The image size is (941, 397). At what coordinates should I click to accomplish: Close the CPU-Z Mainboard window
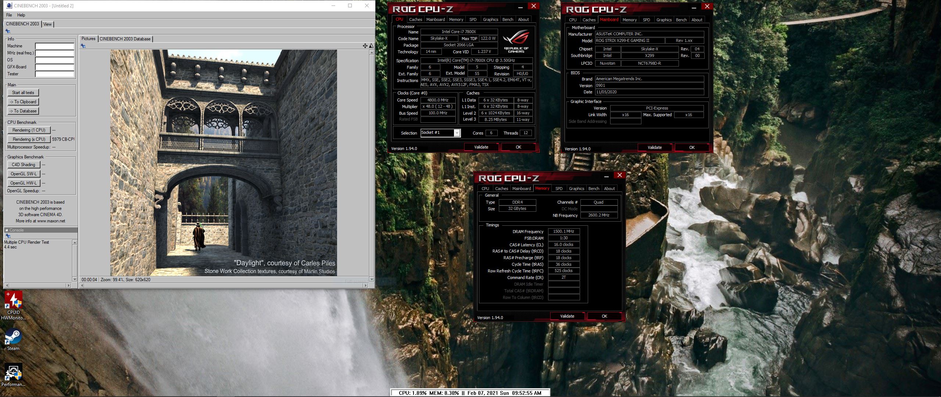707,6
